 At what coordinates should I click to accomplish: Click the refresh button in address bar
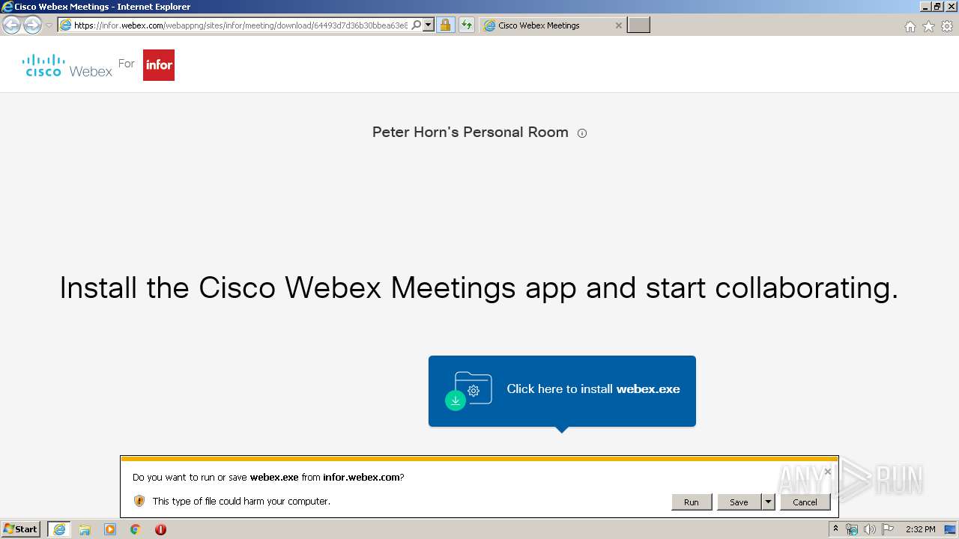click(467, 25)
